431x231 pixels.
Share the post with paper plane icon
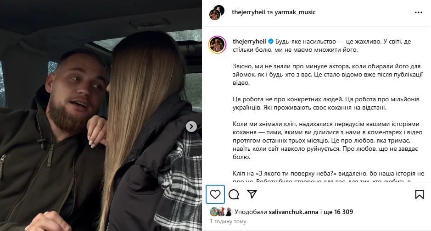[x=252, y=194]
